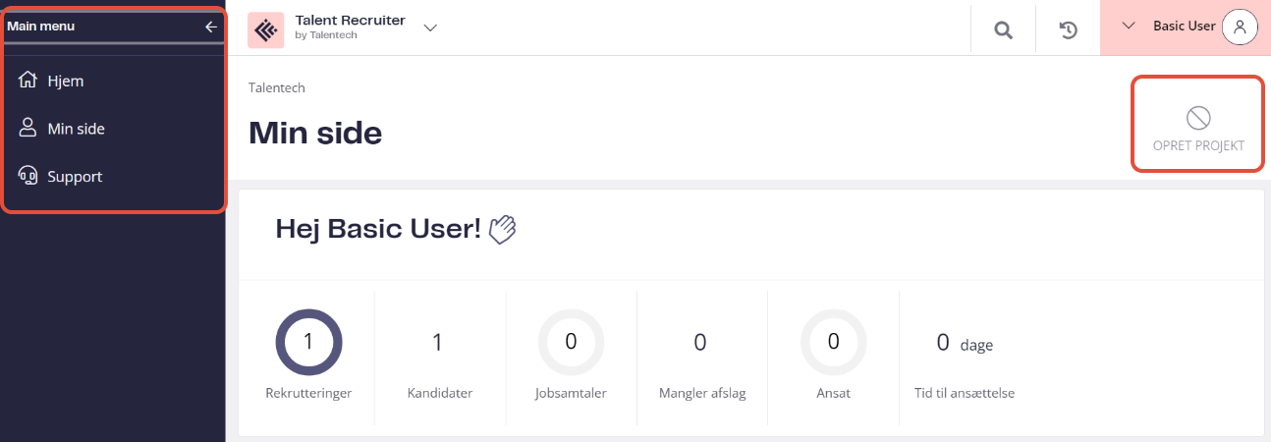Open the recent history clock icon
Viewport: 1271px width, 442px height.
coord(1069,30)
